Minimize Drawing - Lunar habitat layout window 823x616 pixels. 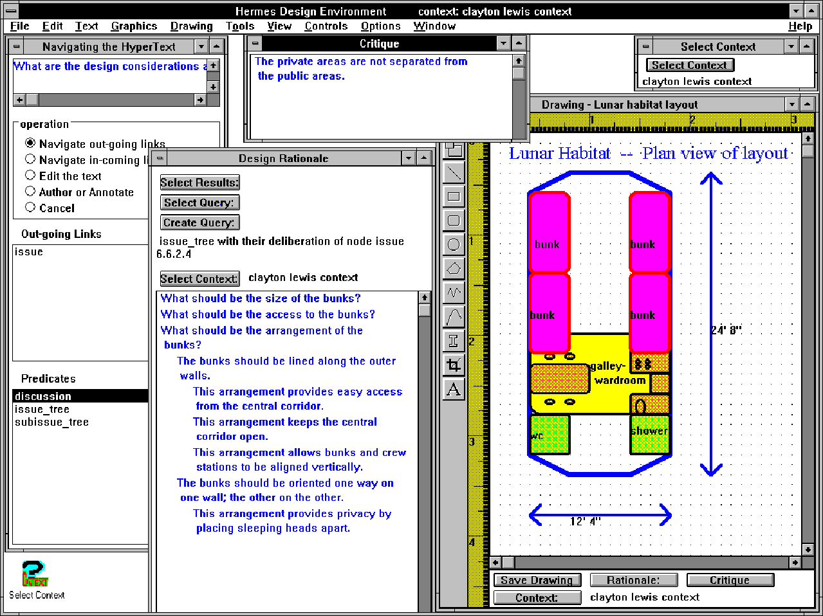click(x=792, y=104)
